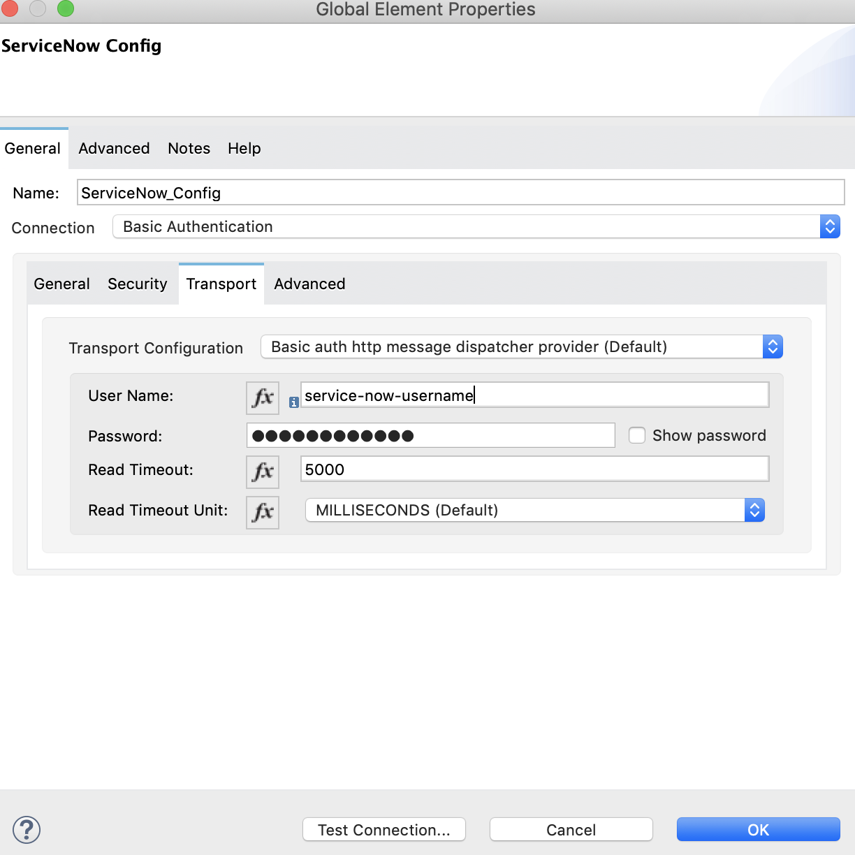Screen dimensions: 855x855
Task: Select the inner General tab
Action: point(61,284)
